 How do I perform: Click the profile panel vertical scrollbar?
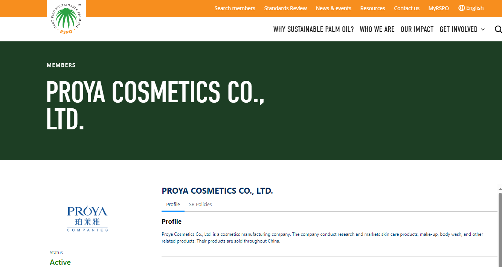coord(500,229)
